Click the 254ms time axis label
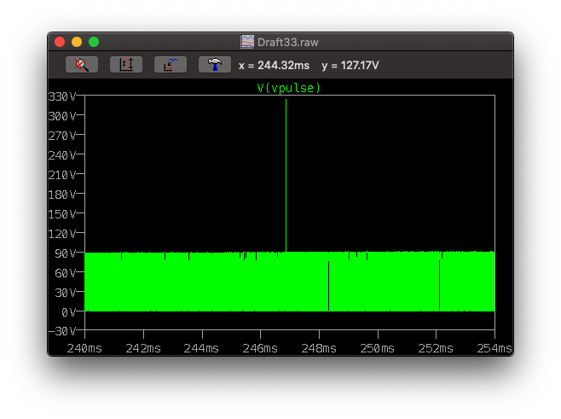Viewport: 561px width, 419px height. (494, 348)
